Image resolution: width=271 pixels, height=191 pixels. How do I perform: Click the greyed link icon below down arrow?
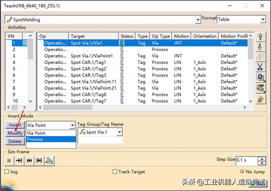click(260, 57)
